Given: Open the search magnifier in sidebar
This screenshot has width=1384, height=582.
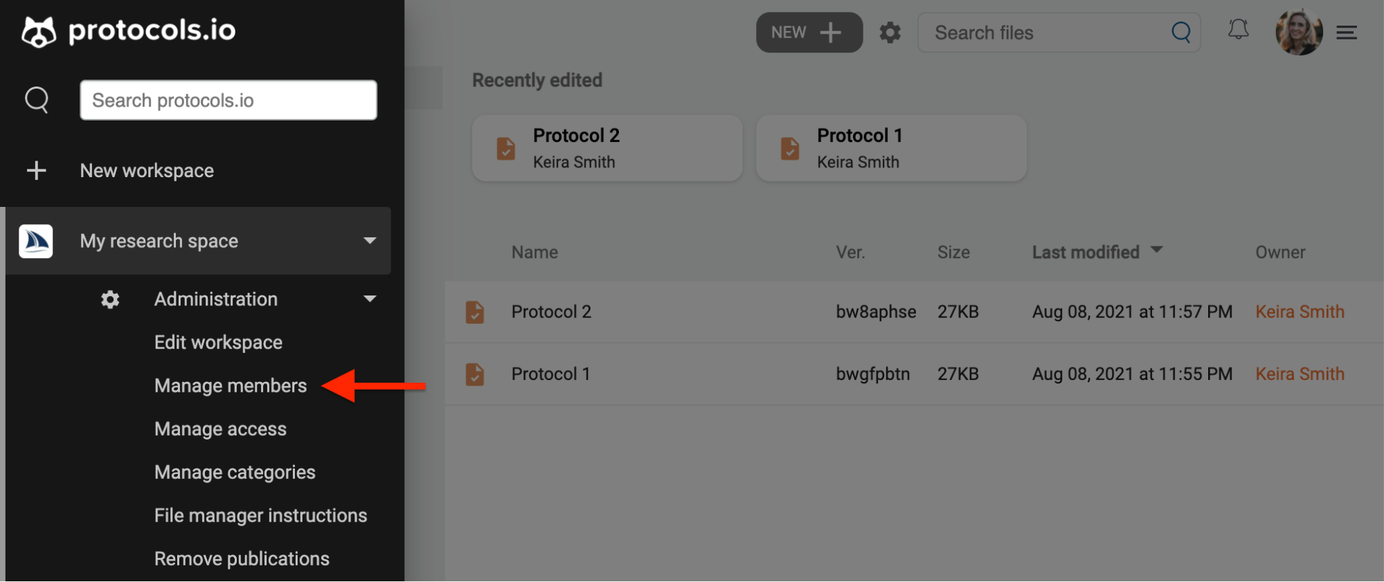Looking at the screenshot, I should click(x=37, y=100).
